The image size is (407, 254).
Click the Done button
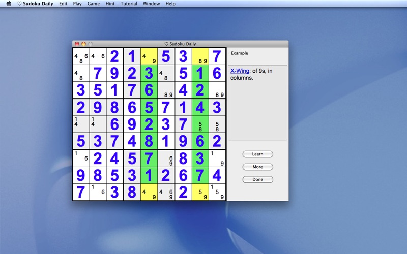pos(258,179)
